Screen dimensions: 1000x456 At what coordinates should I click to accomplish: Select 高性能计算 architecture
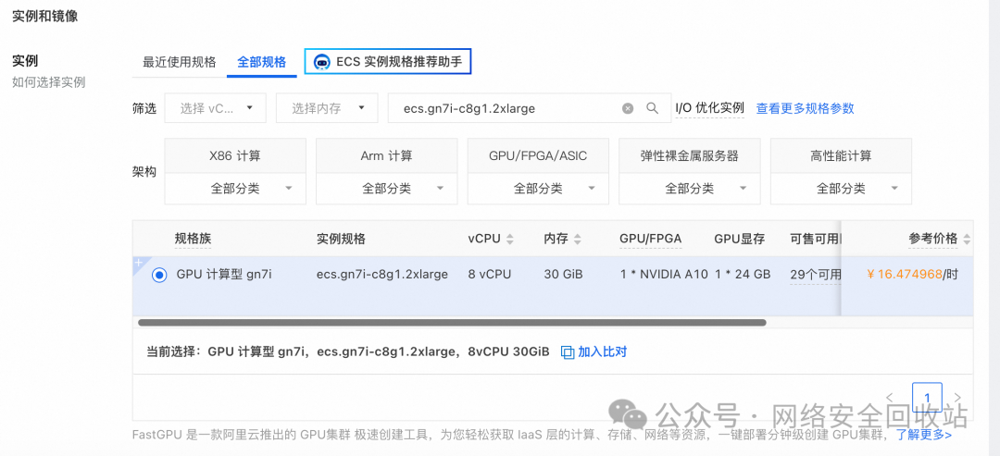(841, 156)
